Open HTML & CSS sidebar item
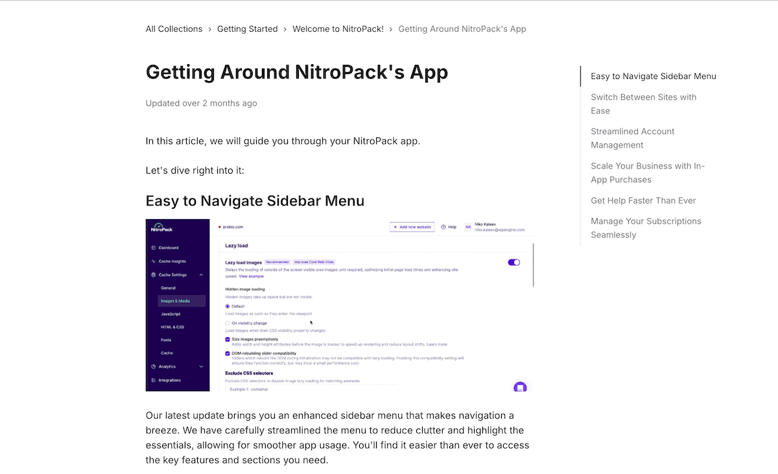The width and height of the screenshot is (778, 474). [x=172, y=327]
